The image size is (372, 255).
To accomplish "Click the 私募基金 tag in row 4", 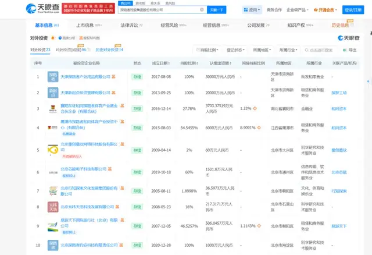I will click(x=69, y=134).
